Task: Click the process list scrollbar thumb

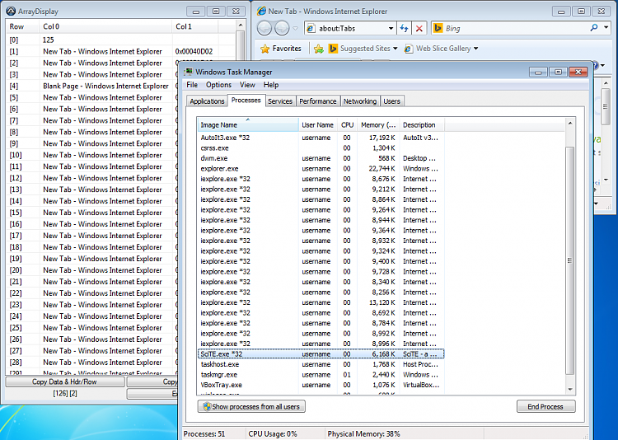Action: (569, 260)
